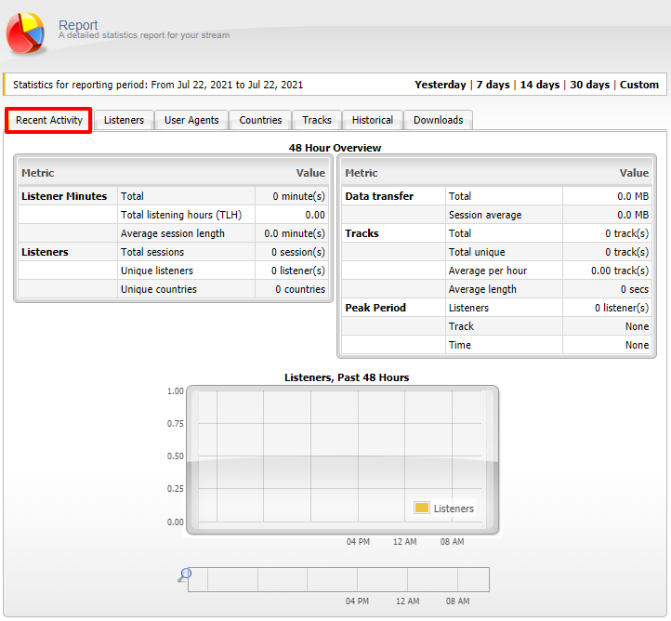Choose the Custom reporting period
671x621 pixels.
point(638,85)
